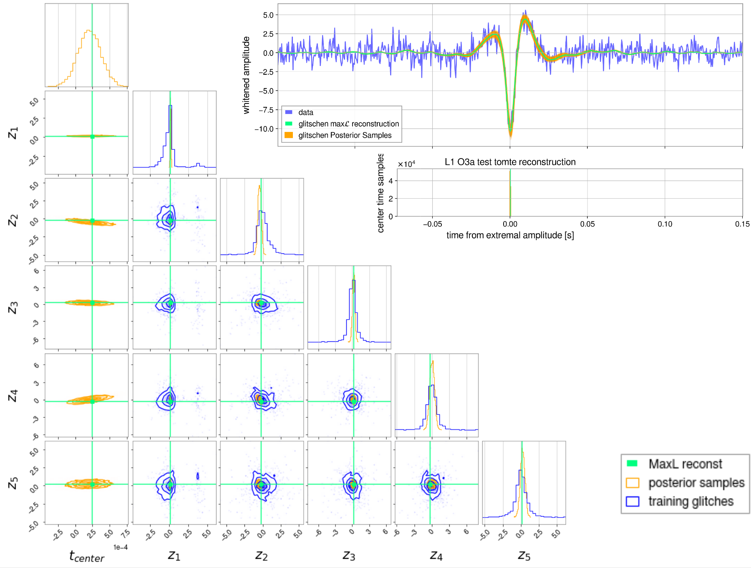Select the green 'MaxL reconst' legend marker
751x568 pixels.
pos(633,463)
